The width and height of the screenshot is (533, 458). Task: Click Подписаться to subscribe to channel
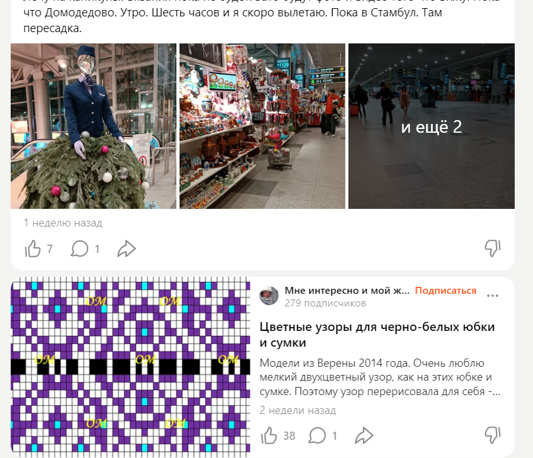pos(446,291)
